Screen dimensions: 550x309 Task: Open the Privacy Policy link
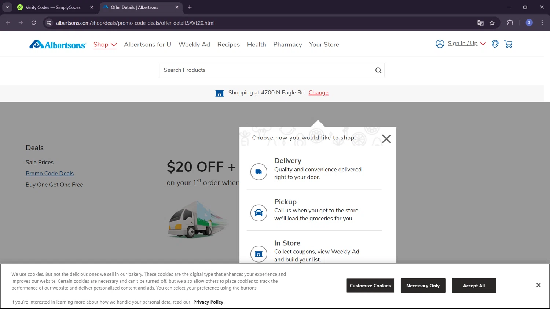208,302
